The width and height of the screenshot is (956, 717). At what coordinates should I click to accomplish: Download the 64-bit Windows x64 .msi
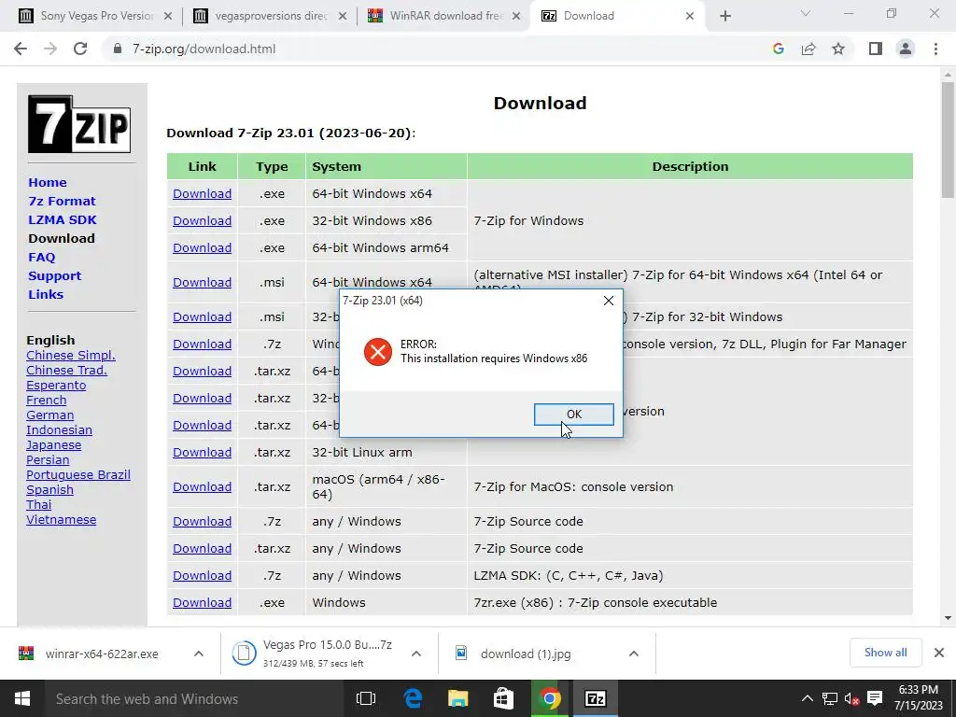click(x=202, y=282)
